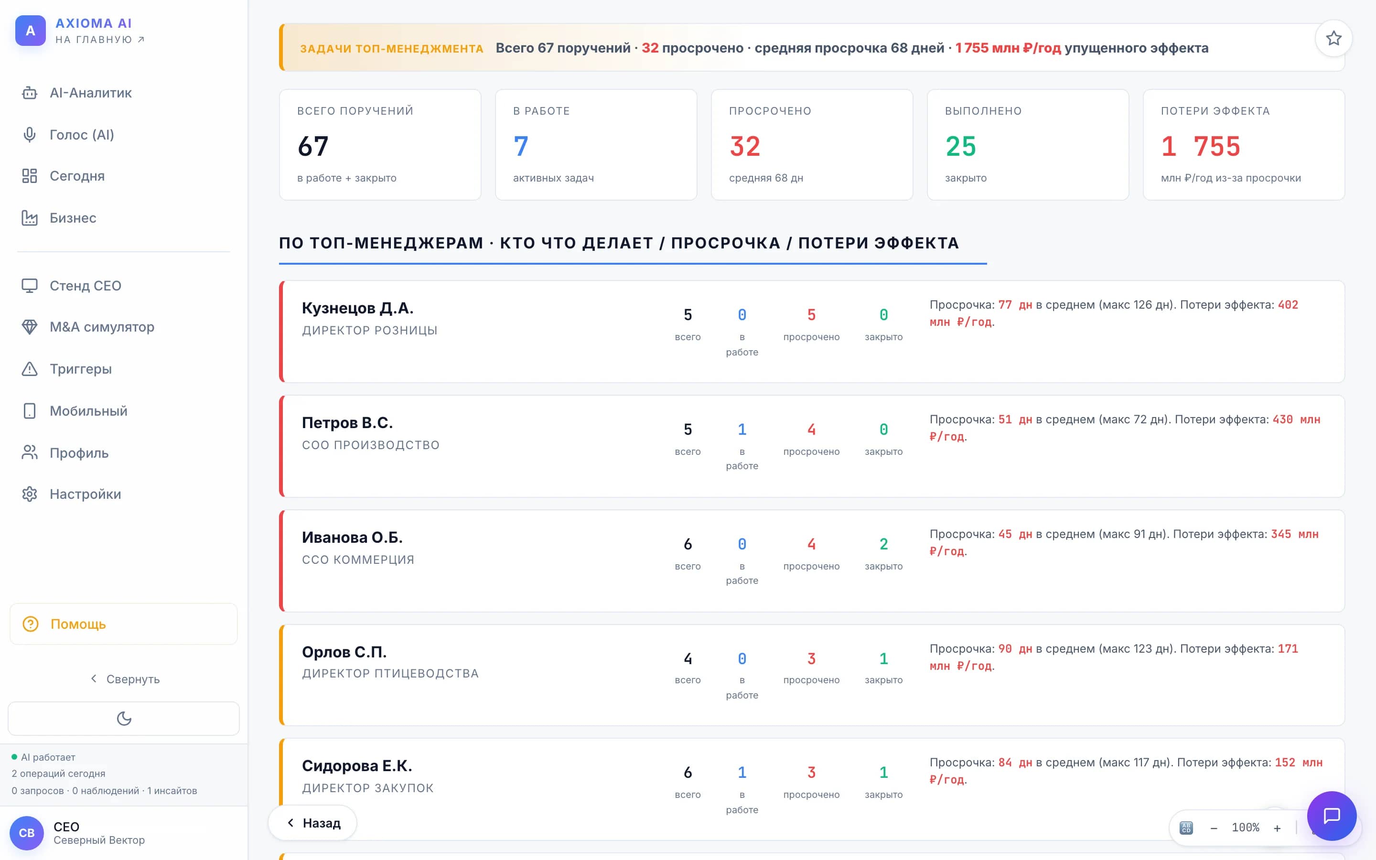Image resolution: width=1376 pixels, height=860 pixels.
Task: Click the AI работает status line
Action: point(44,757)
